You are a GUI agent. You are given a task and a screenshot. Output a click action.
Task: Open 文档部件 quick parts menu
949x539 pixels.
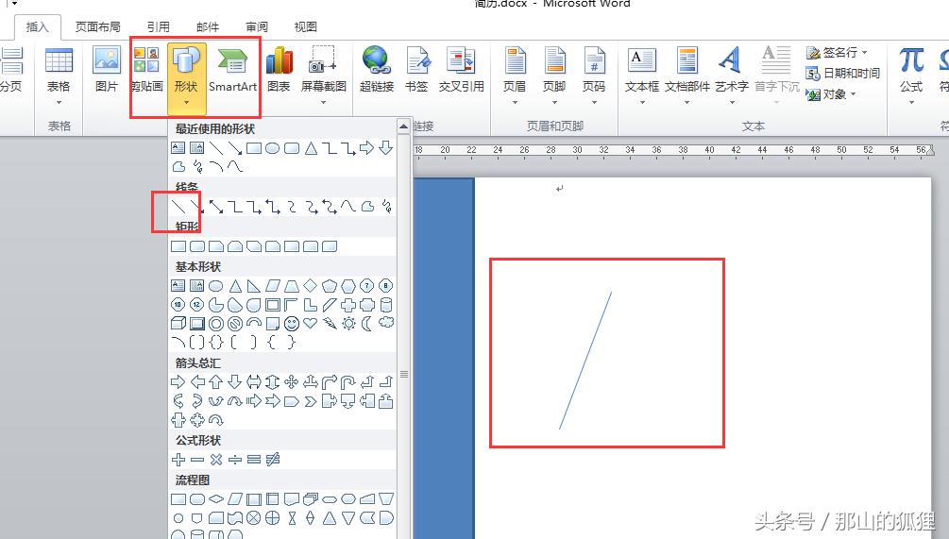(x=686, y=76)
